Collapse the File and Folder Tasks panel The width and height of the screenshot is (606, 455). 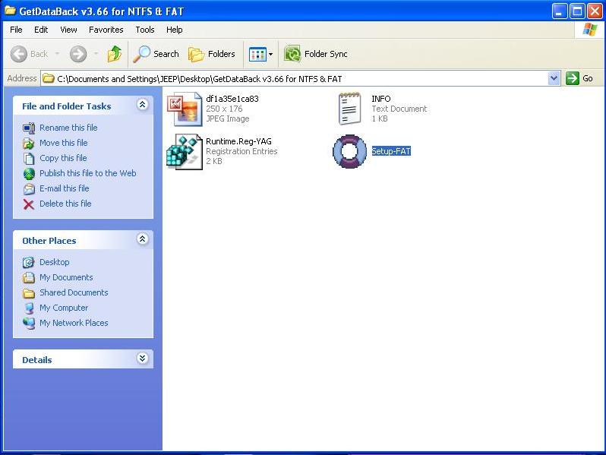[x=142, y=104]
